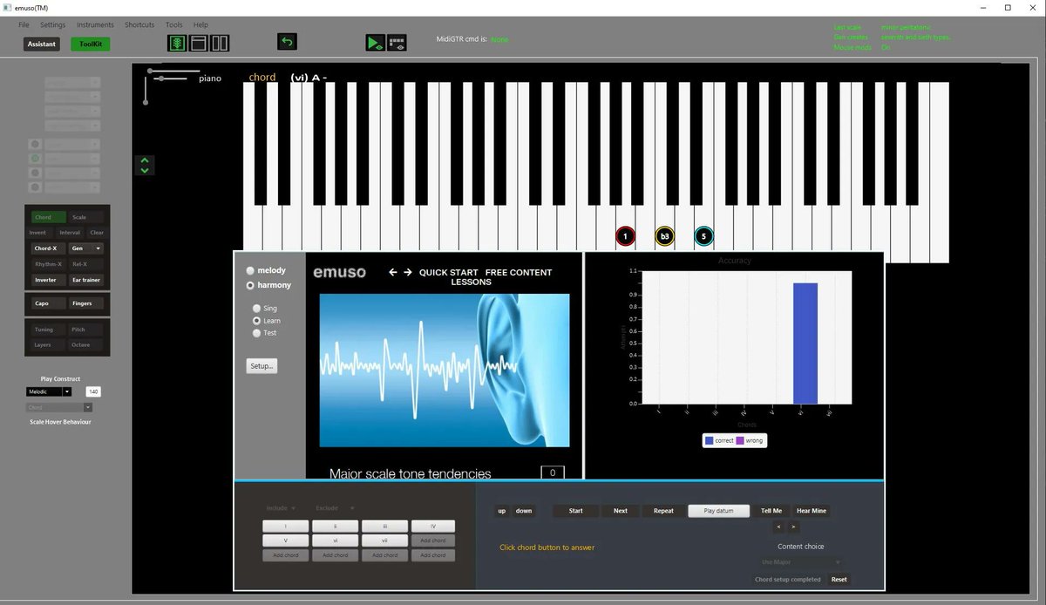Click the Ear trainer button
This screenshot has width=1046, height=605.
coord(87,280)
